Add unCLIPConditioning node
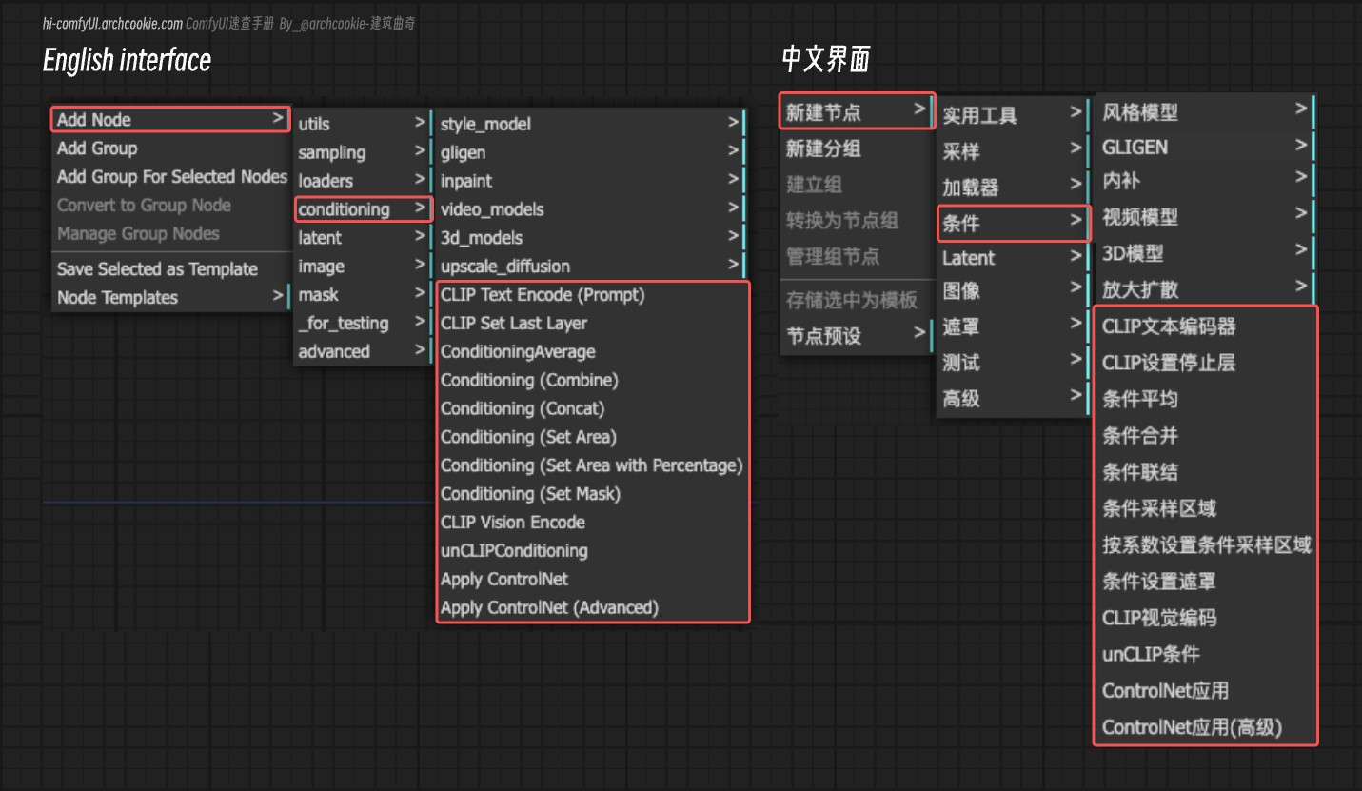The height and width of the screenshot is (791, 1362). (592, 551)
